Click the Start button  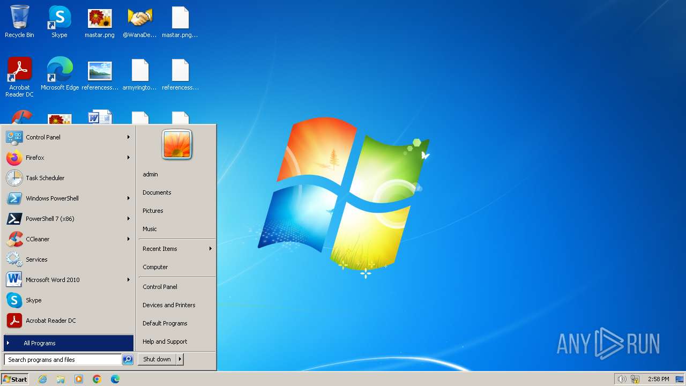pos(15,379)
